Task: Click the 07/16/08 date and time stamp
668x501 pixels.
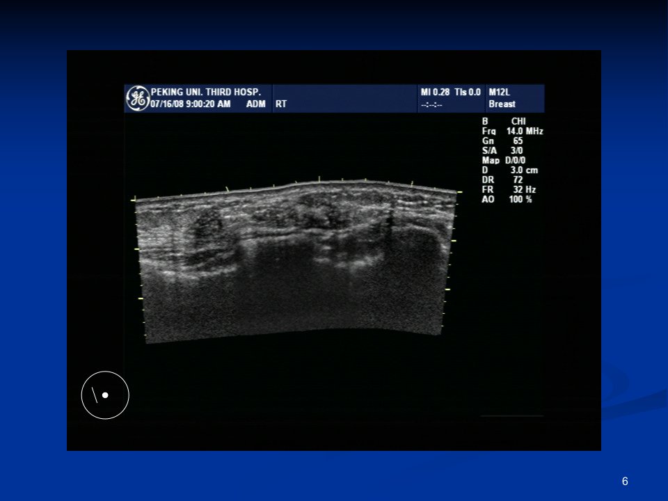Action: tap(191, 104)
